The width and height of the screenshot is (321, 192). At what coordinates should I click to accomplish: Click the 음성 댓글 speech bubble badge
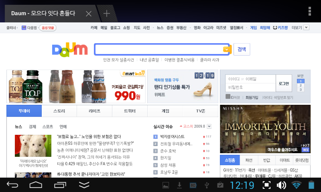[x=48, y=28]
